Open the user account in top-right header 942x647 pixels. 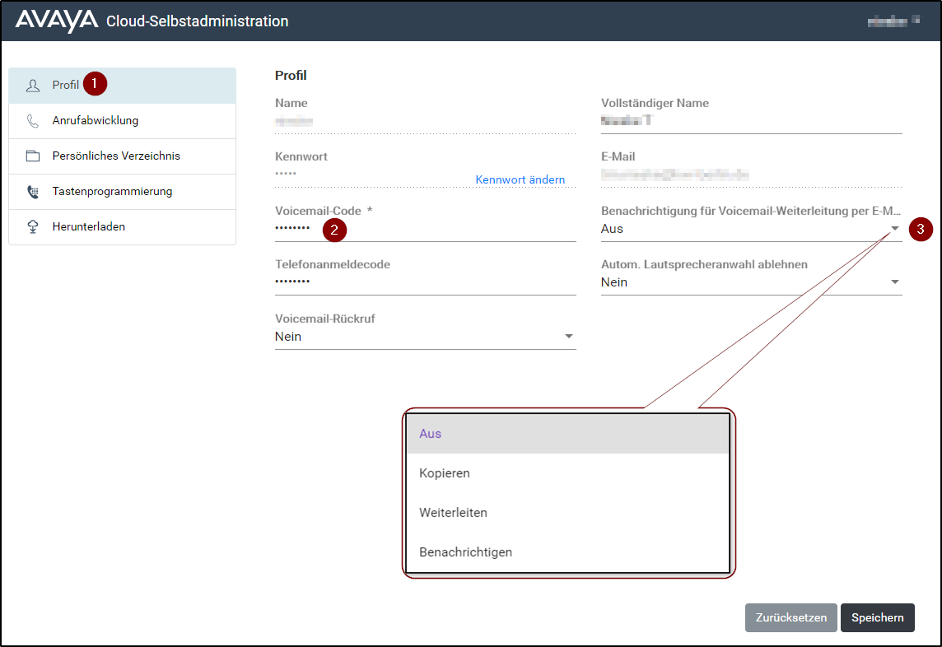[x=893, y=21]
